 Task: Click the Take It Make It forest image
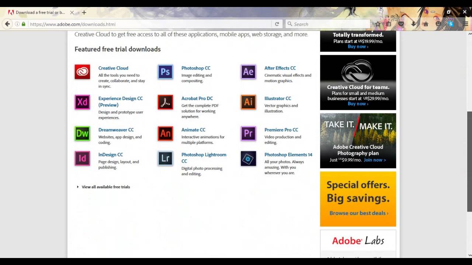[358, 141]
